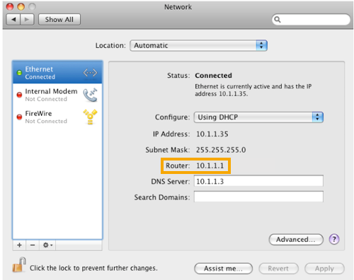This screenshot has height=280, width=354.
Task: Click the Router value 10.1.1.1
Action: [210, 165]
